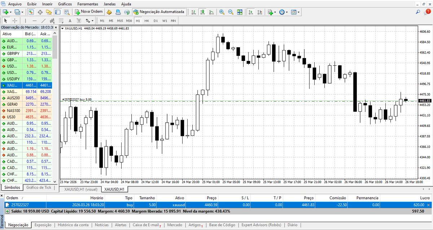Switch to the Histórico da conta tab
The width and height of the screenshot is (433, 230).
(73, 225)
